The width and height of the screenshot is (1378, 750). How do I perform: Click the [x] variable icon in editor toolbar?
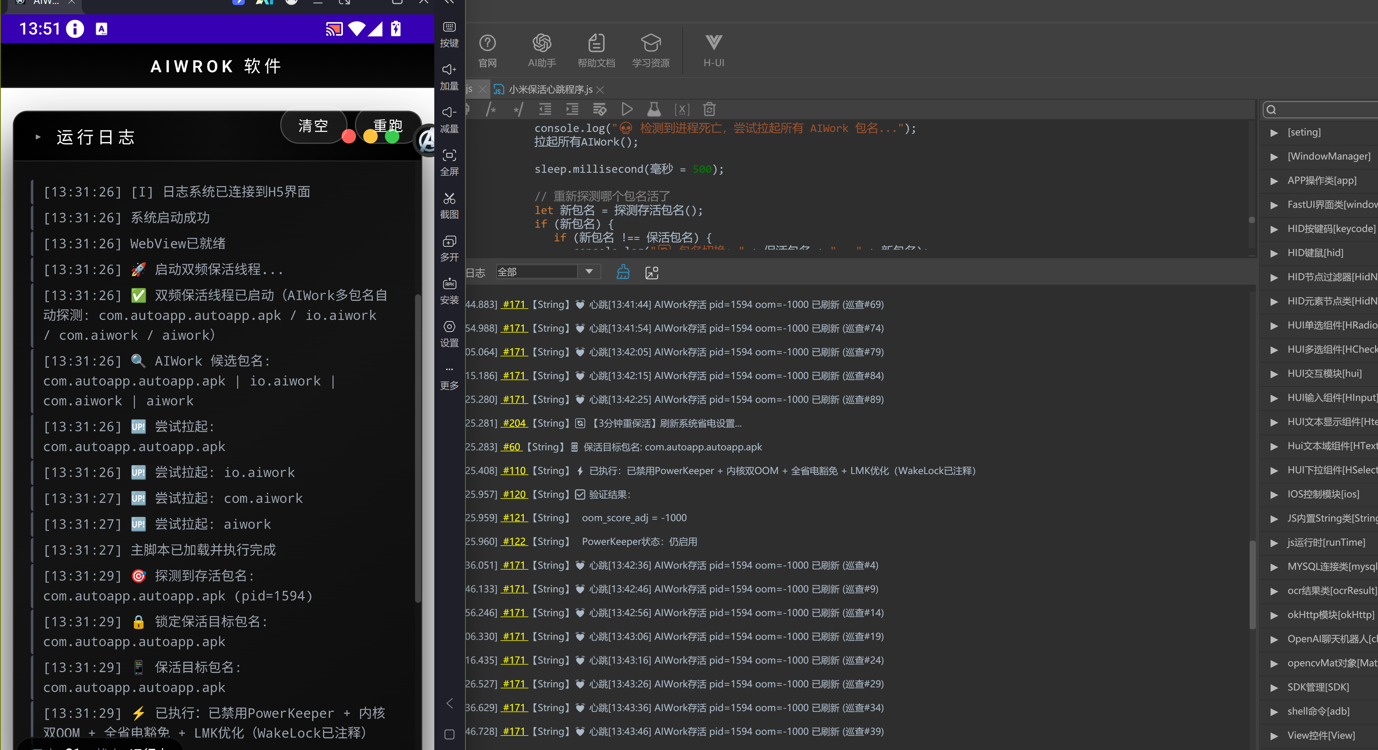[x=681, y=110]
